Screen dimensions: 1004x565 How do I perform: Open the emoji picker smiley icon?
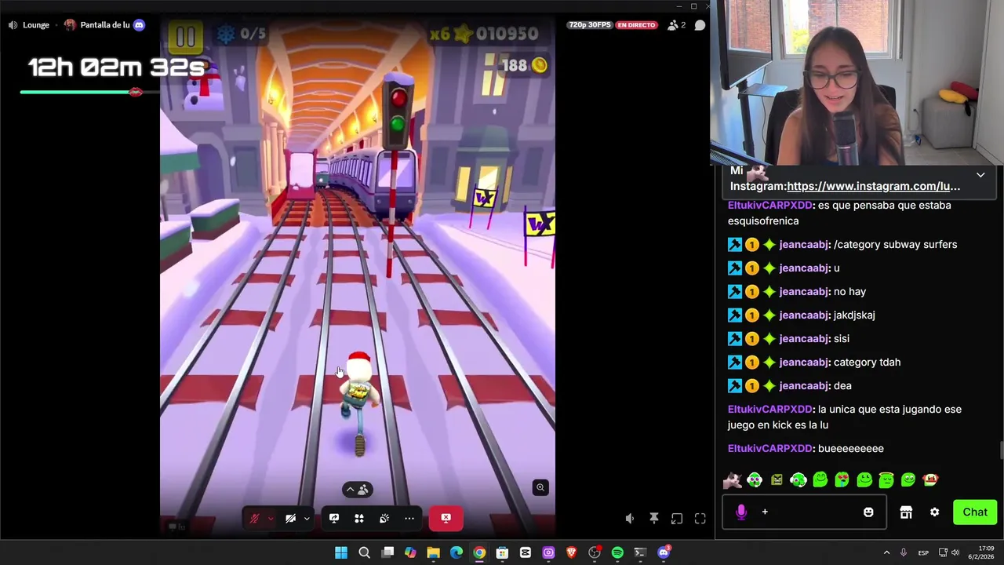(x=868, y=512)
